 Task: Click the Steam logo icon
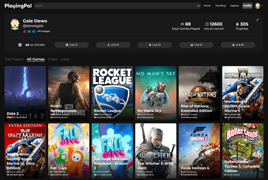[x=20, y=45]
